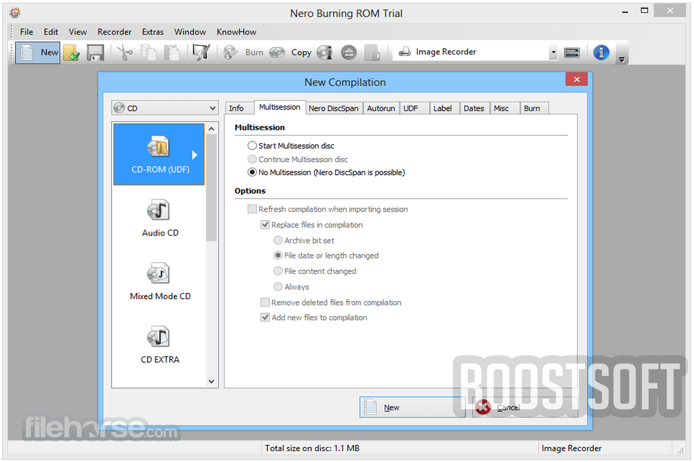Click the recorder list icon beside dropdown
The height and width of the screenshot is (462, 694).
[x=572, y=52]
